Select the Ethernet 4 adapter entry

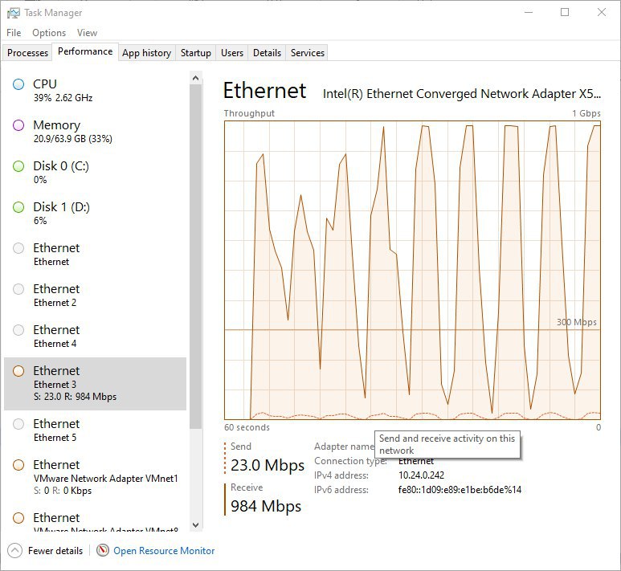(x=95, y=336)
